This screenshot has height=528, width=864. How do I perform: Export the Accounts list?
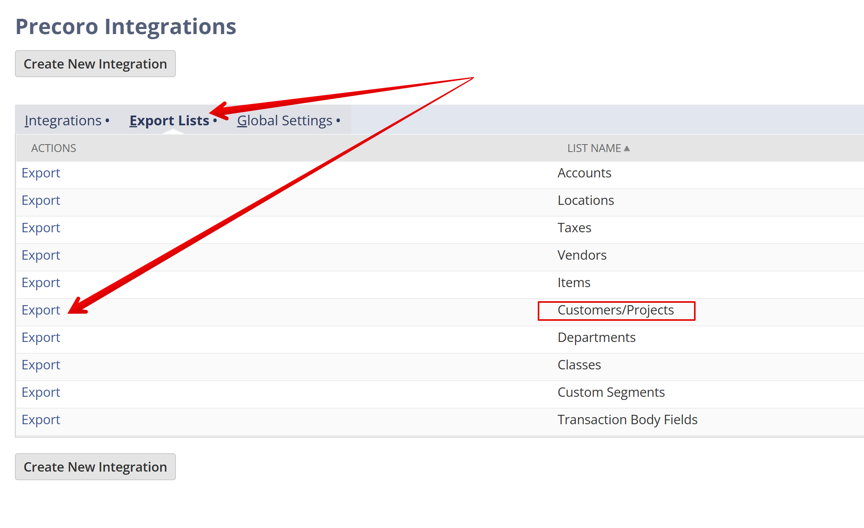tap(41, 173)
